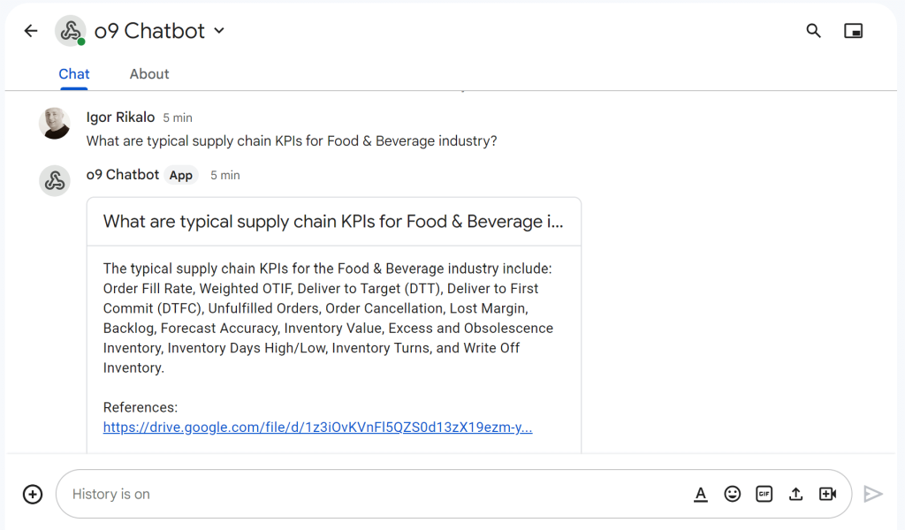Select the Chat tab
The image size is (905, 530).
click(x=74, y=74)
